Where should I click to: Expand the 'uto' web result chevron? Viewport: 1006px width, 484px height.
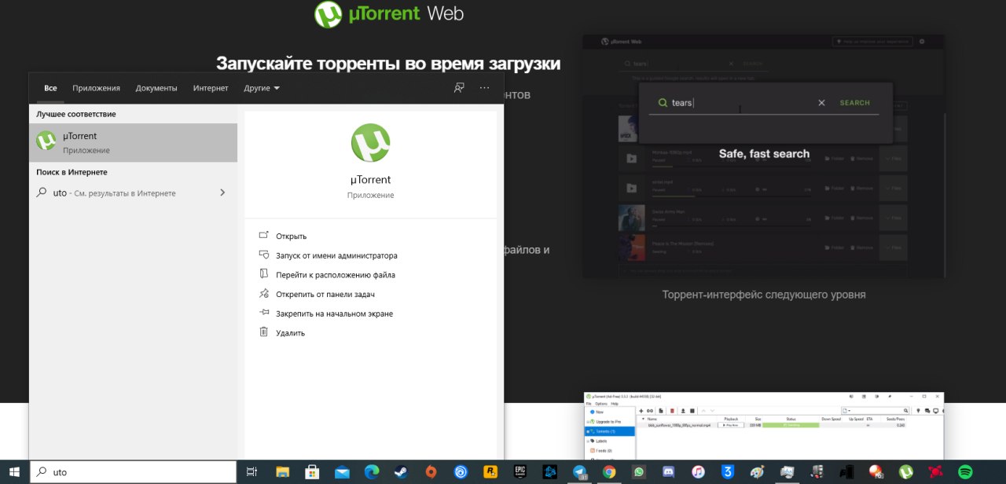[222, 192]
